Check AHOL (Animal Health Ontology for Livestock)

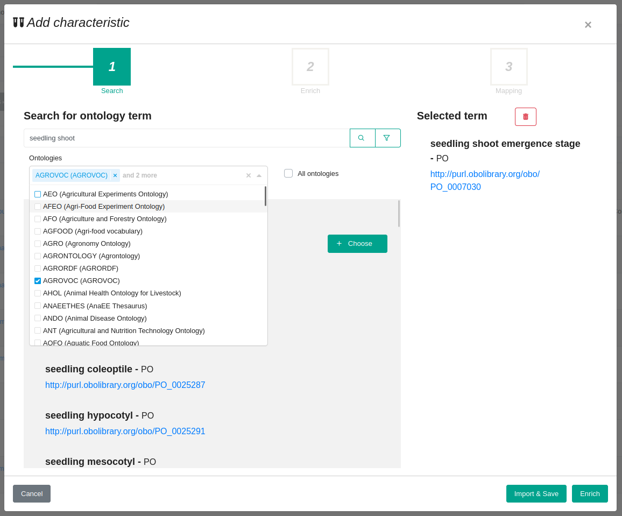point(38,293)
